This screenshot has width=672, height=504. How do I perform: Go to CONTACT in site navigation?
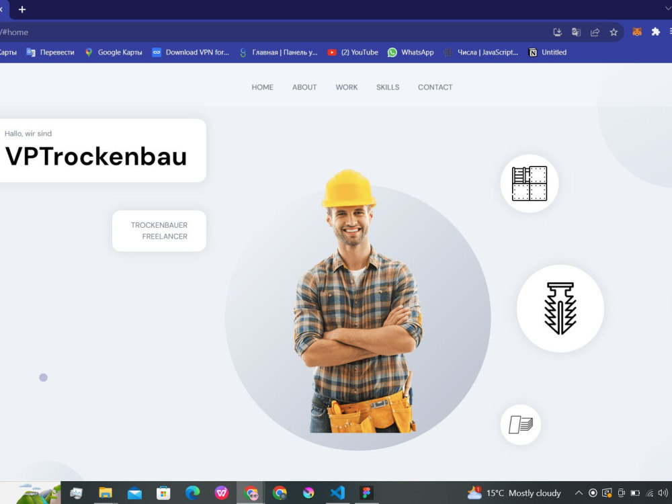tap(435, 87)
